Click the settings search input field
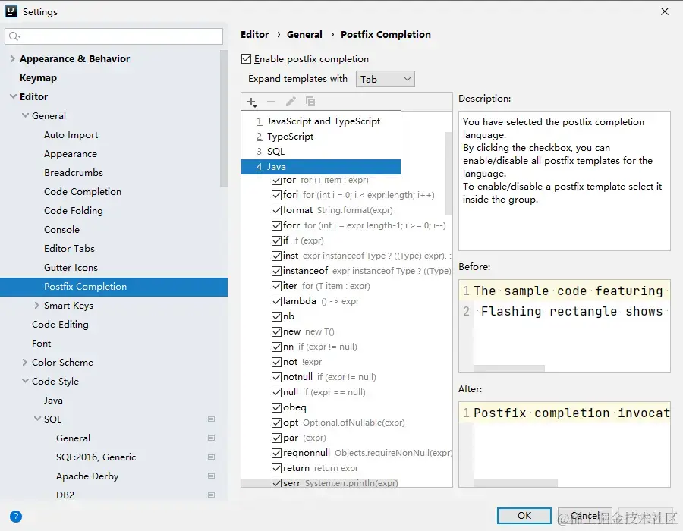The width and height of the screenshot is (683, 531). (114, 36)
